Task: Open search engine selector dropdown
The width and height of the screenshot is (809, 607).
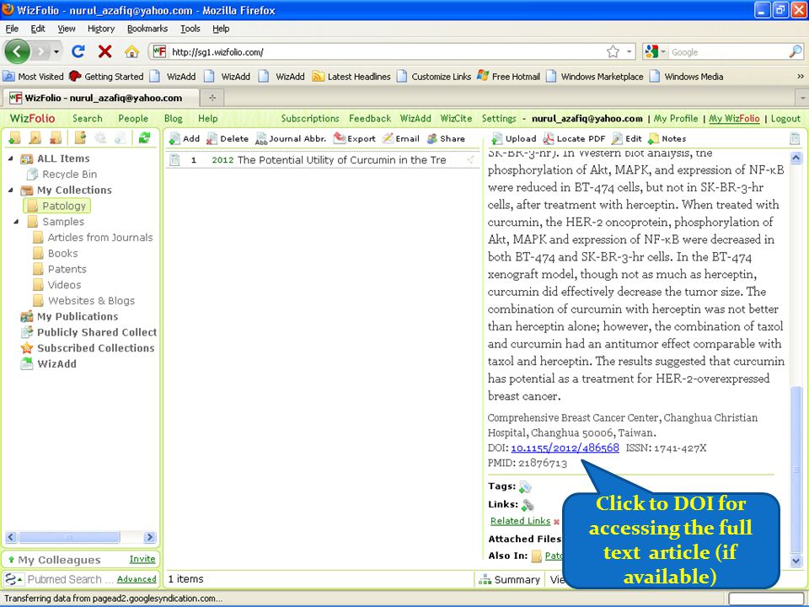Action: [663, 51]
